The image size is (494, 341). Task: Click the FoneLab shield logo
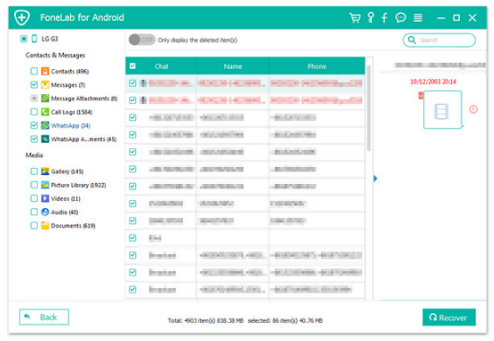pyautogui.click(x=22, y=17)
